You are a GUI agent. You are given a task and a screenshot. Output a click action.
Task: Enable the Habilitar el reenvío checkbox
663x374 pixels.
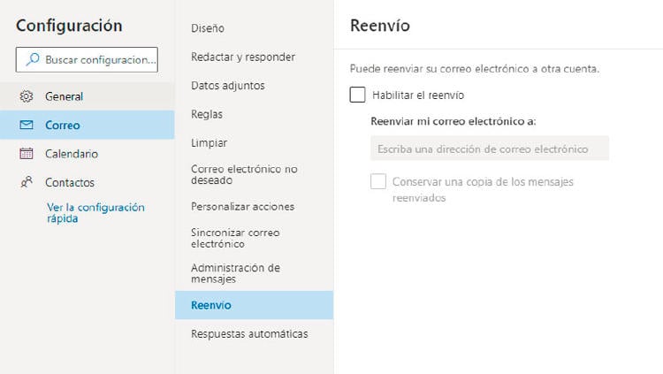click(358, 95)
